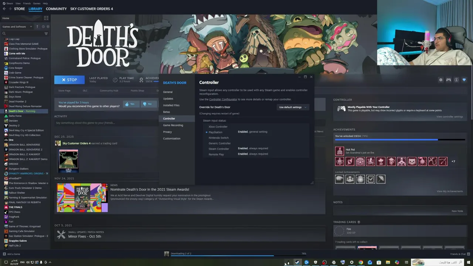This screenshot has height=266, width=473.
Task: Click Steam icon in Windows taskbar
Action: pos(297,262)
